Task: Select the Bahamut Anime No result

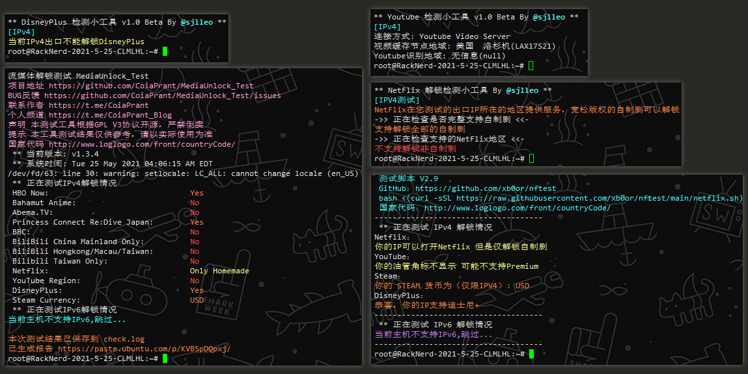Action: coord(195,203)
